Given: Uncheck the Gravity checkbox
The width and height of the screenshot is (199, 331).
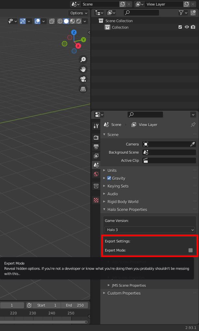Looking at the screenshot, I should pos(109,178).
